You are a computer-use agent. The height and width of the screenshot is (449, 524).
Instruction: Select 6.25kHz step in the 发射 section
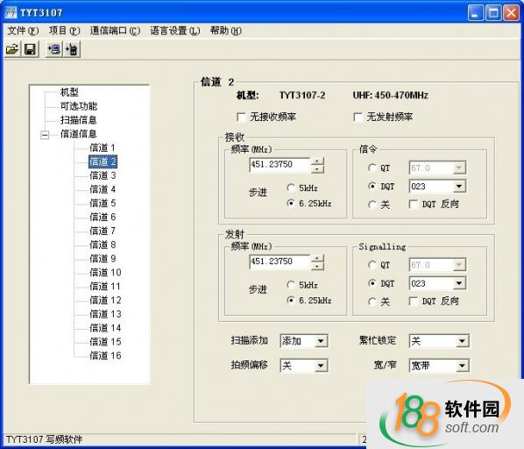tap(291, 300)
